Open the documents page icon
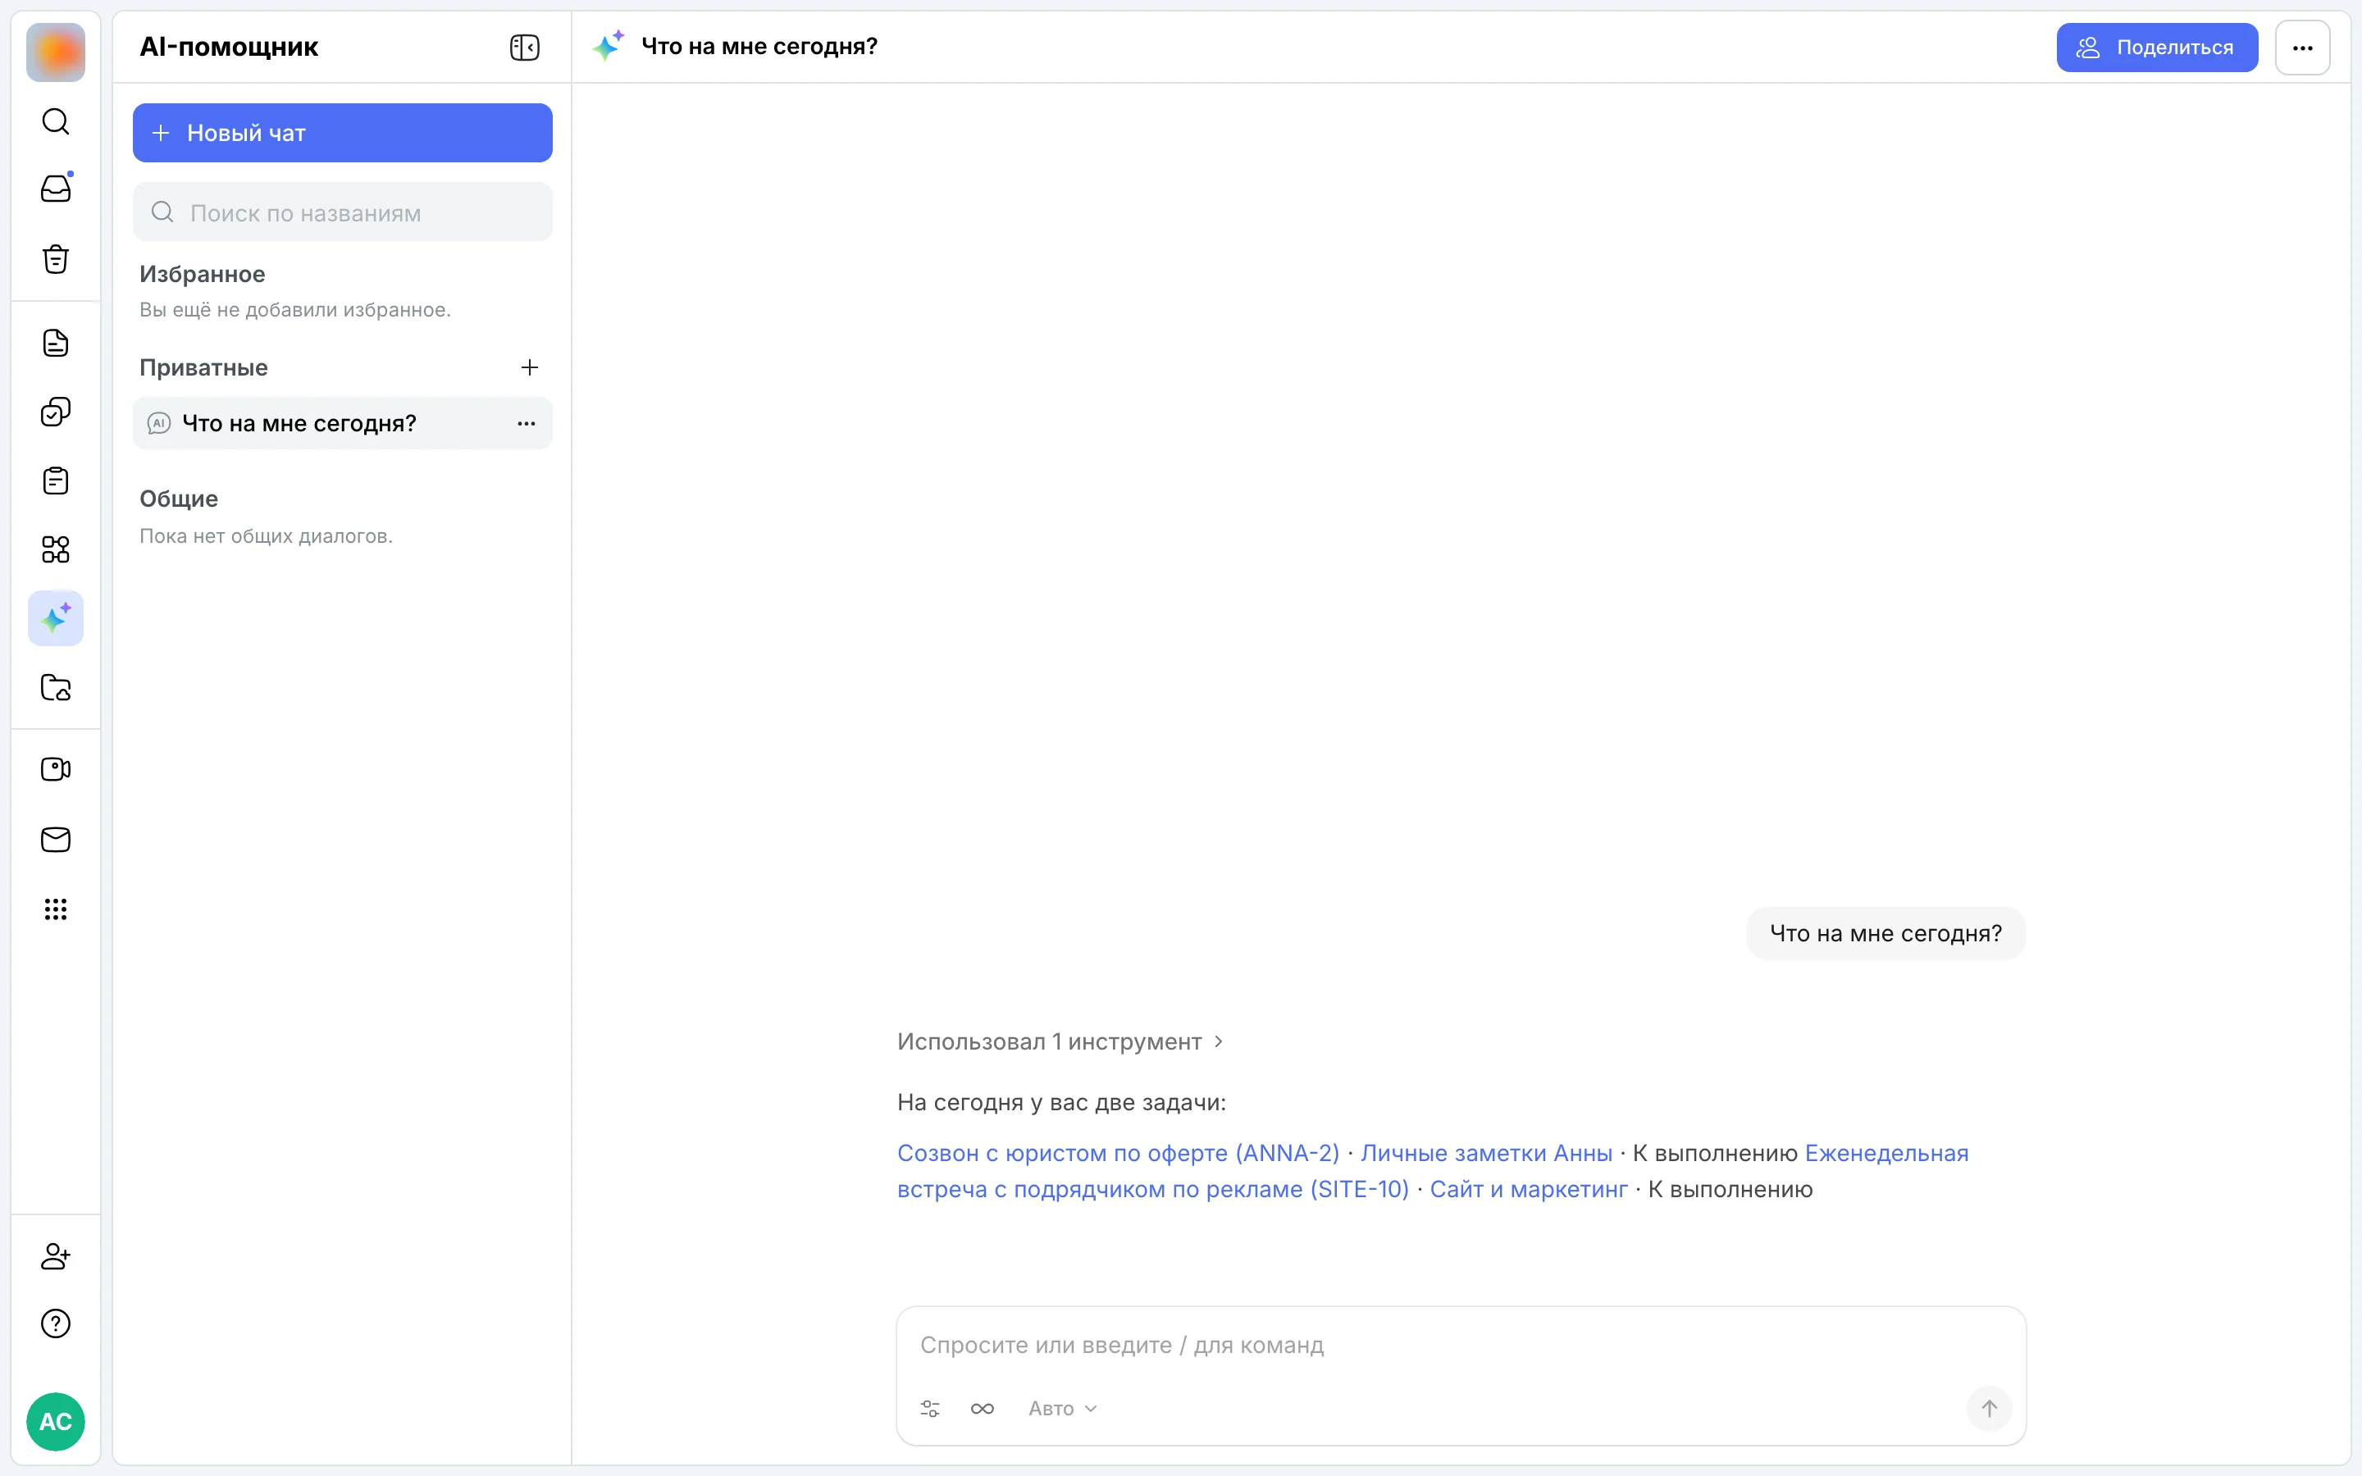 pyautogui.click(x=56, y=343)
